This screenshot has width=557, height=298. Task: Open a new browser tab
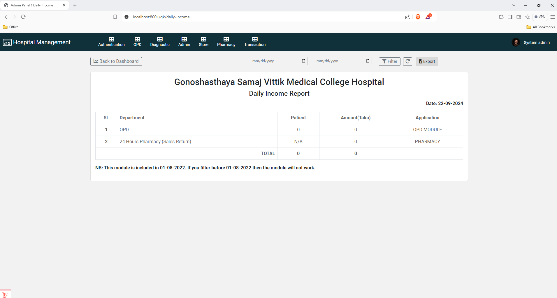click(x=75, y=5)
